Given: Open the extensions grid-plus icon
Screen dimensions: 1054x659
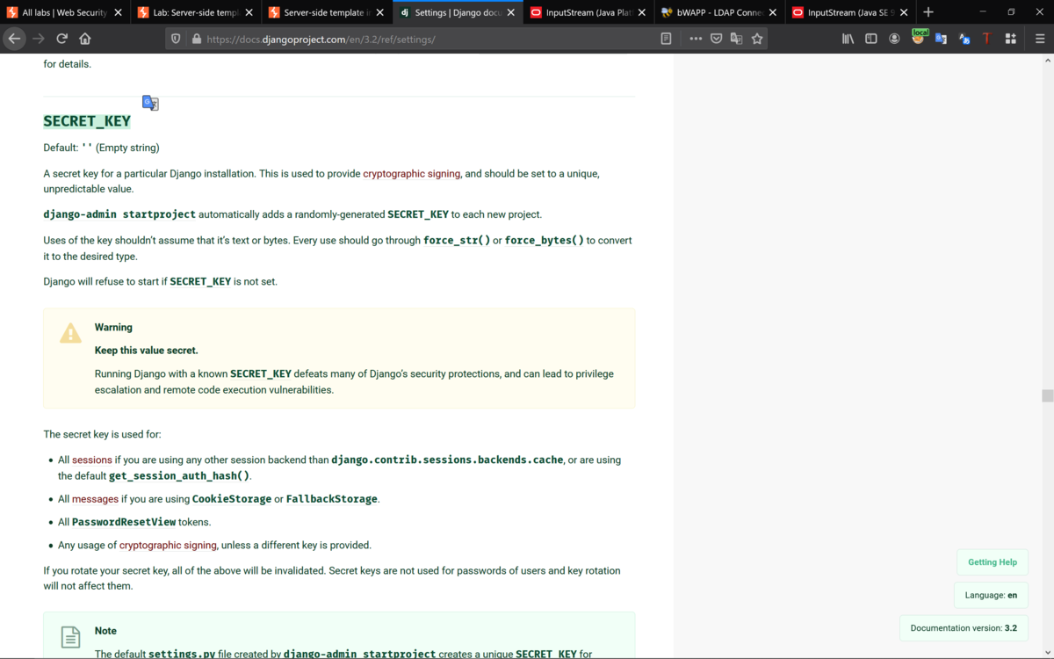Looking at the screenshot, I should point(1010,39).
